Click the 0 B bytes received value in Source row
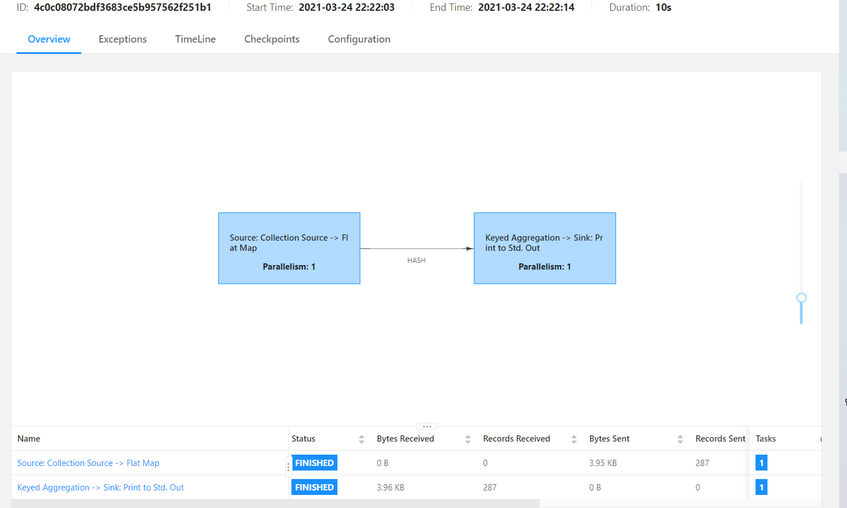The image size is (847, 508). tap(382, 463)
